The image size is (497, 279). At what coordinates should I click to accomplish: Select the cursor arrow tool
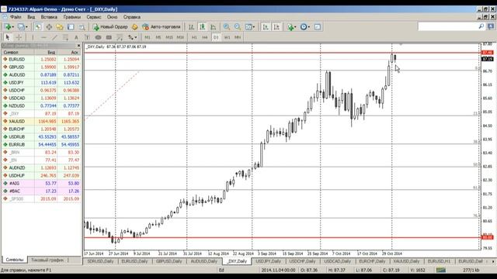(8, 37)
